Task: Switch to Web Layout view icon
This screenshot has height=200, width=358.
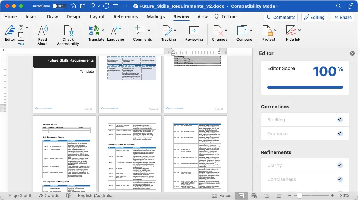Action: pos(254,196)
